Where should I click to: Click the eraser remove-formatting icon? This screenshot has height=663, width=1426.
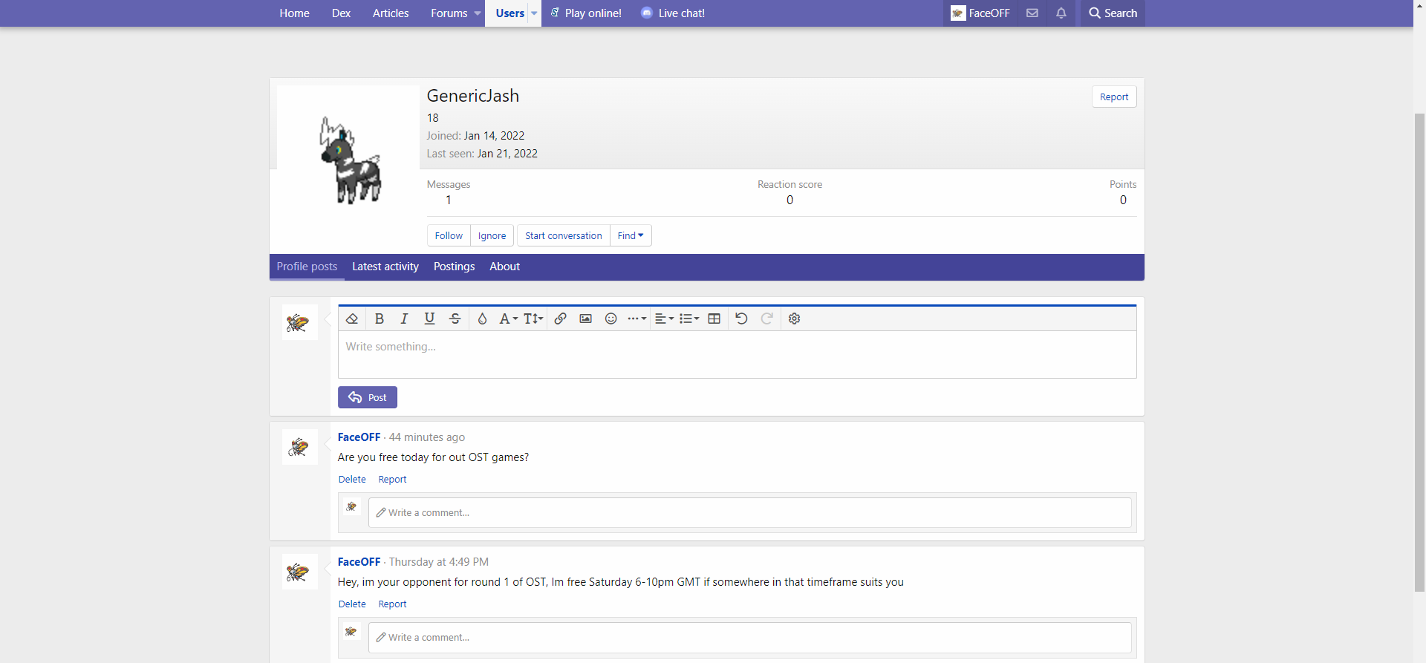pyautogui.click(x=352, y=319)
